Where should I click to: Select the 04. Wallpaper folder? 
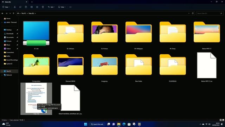139,32
